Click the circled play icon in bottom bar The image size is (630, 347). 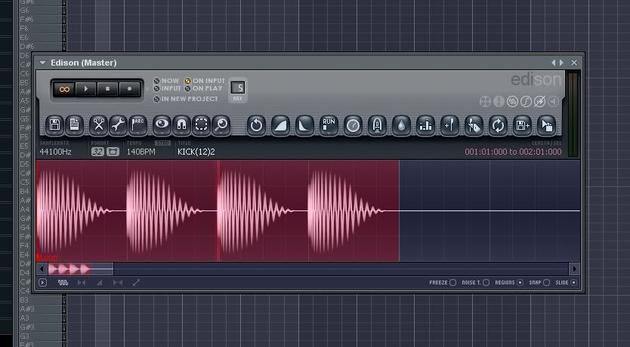[42, 282]
